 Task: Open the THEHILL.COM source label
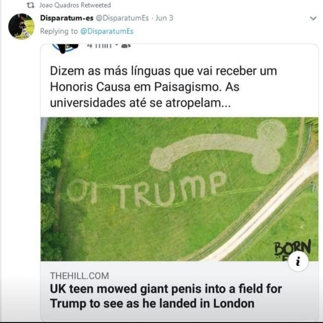pyautogui.click(x=79, y=276)
